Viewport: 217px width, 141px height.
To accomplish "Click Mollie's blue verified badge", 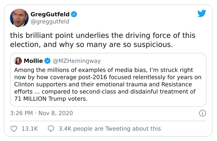I will click(47, 60).
